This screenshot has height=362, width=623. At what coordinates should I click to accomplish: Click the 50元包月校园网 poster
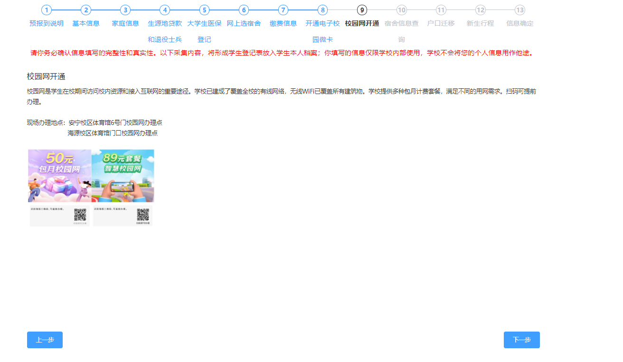[59, 175]
